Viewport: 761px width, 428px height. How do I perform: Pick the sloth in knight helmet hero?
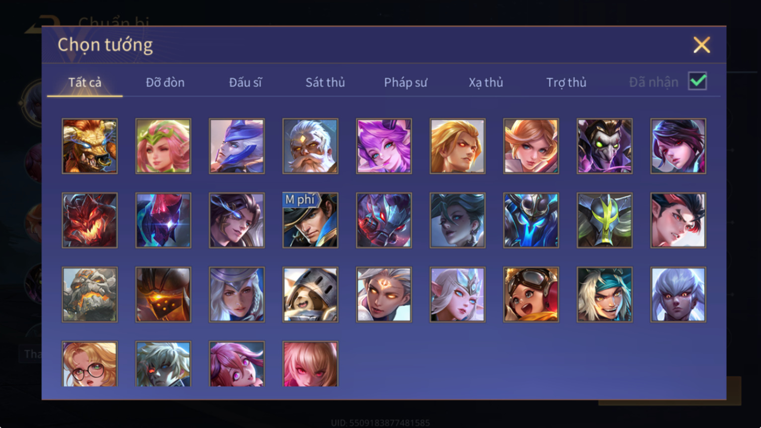pos(310,294)
